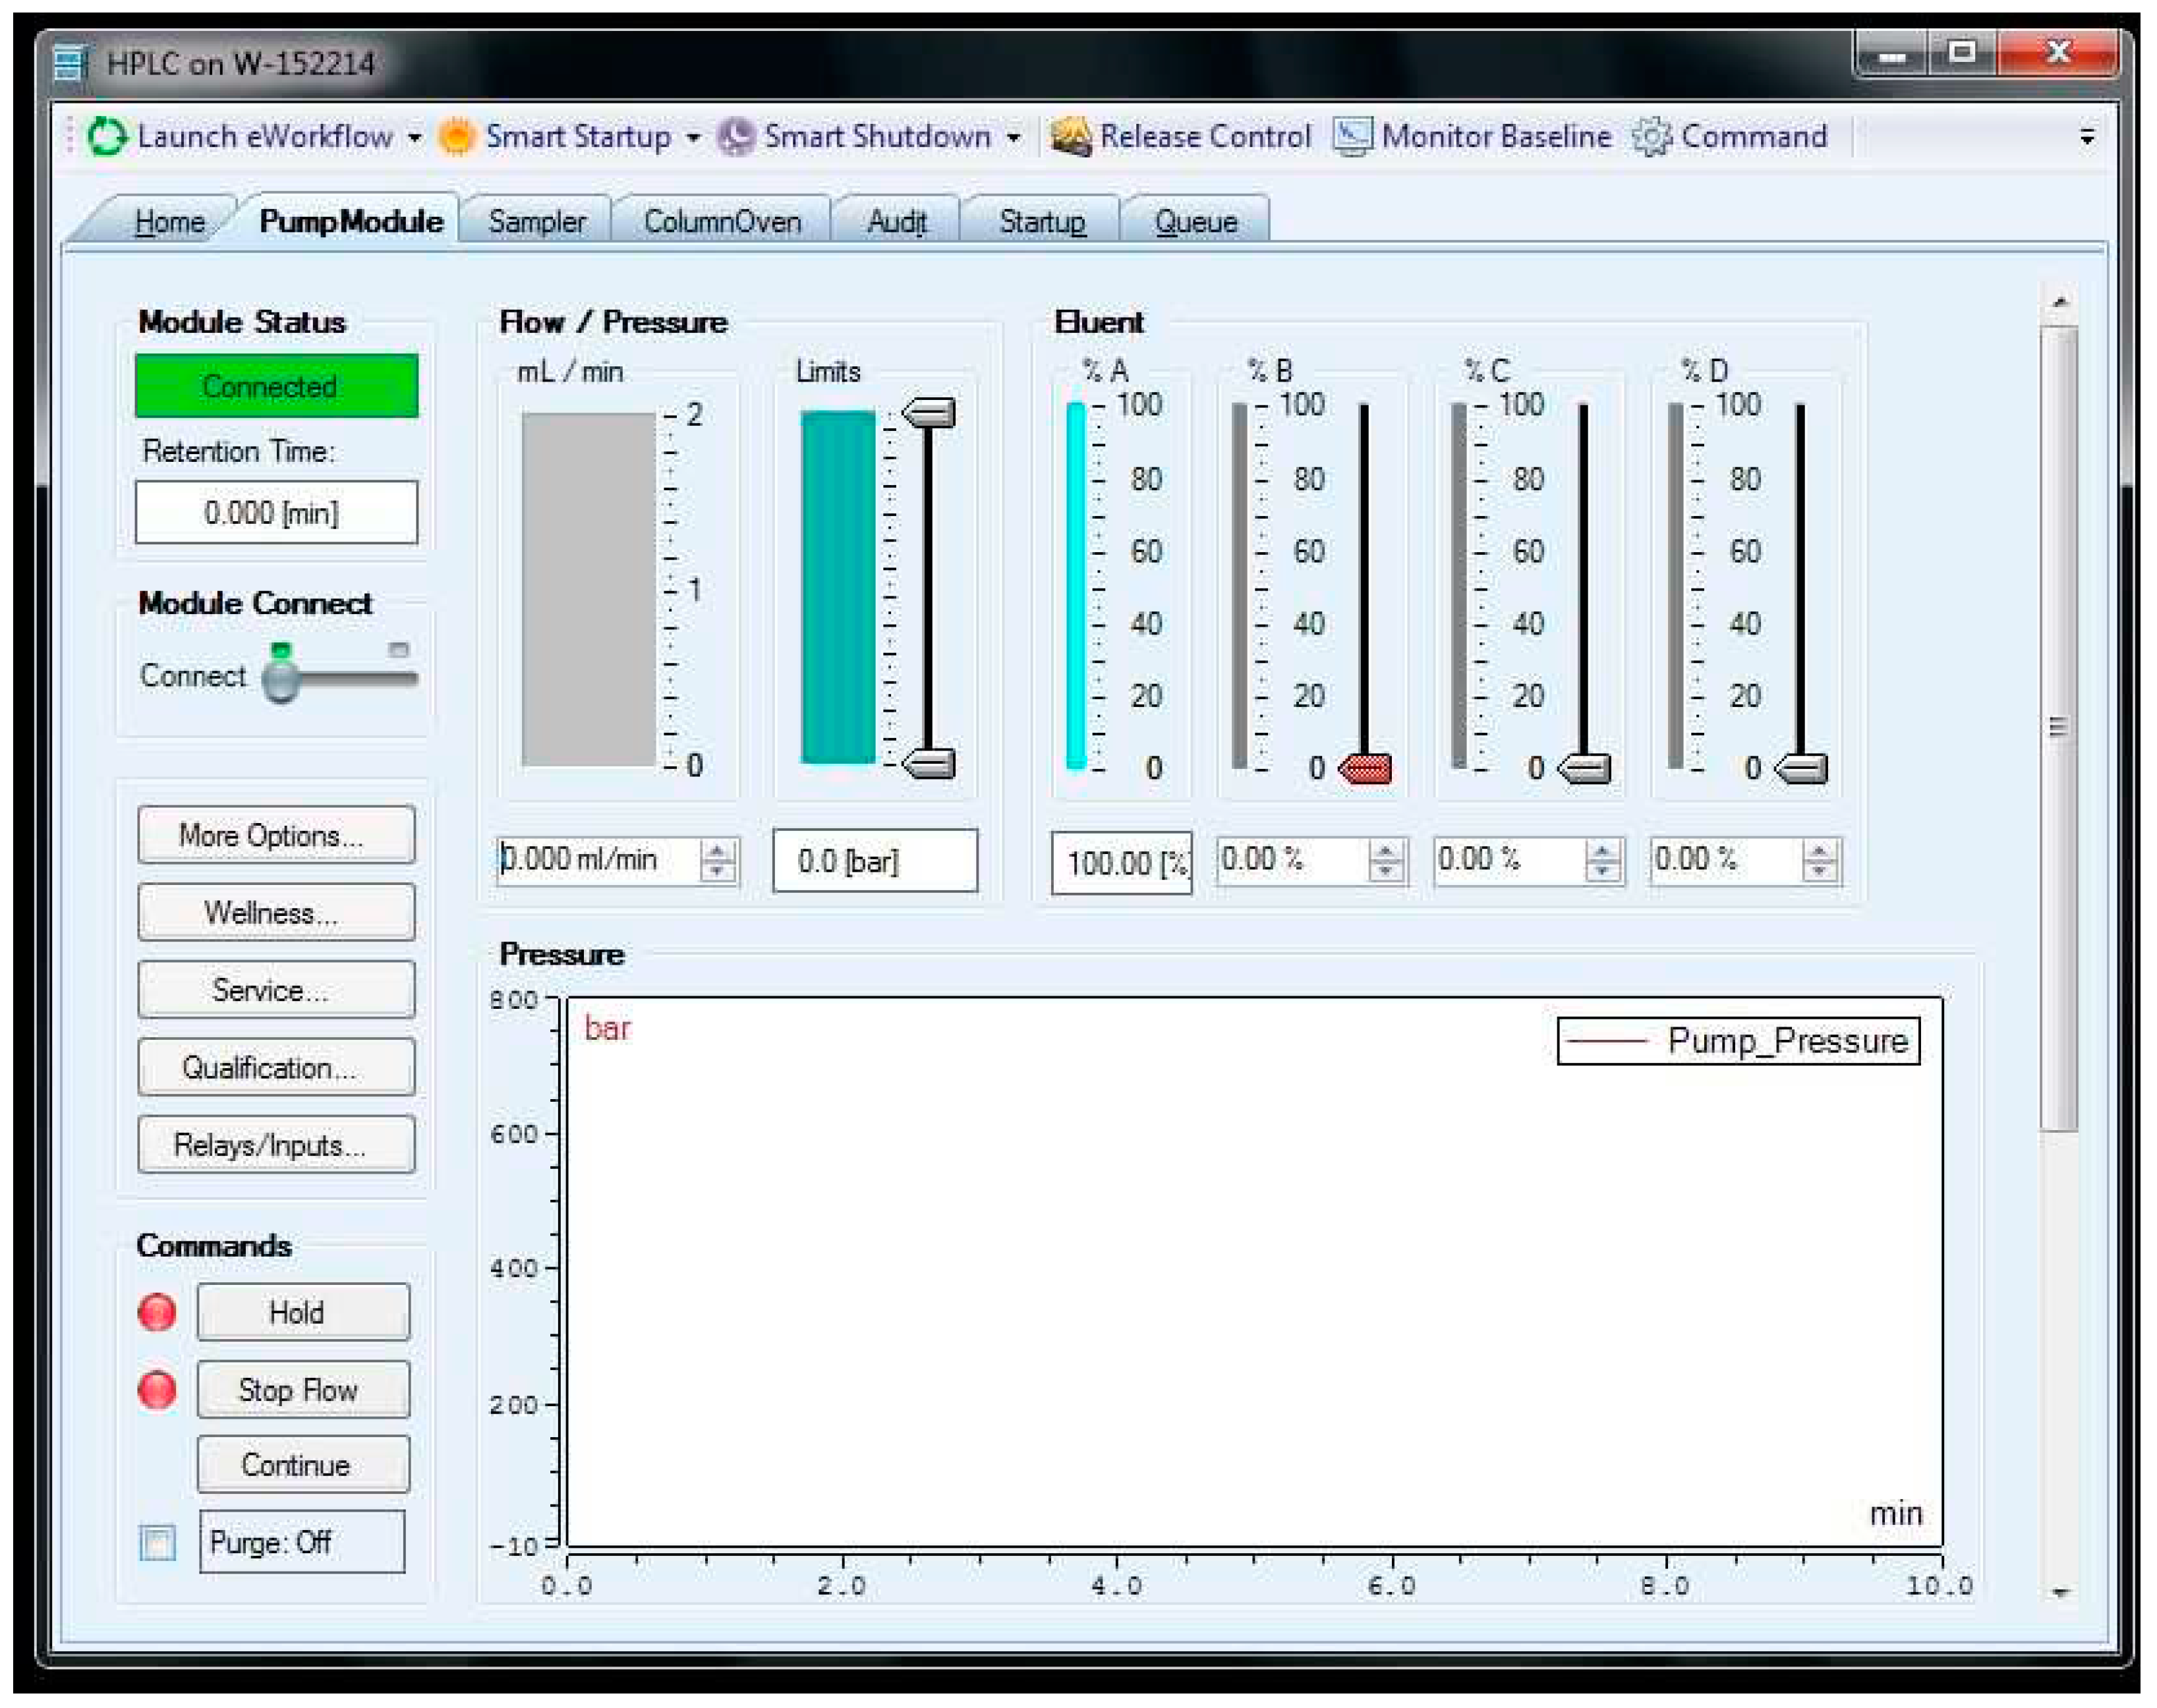Click the Smart Startup sun icon

457,136
